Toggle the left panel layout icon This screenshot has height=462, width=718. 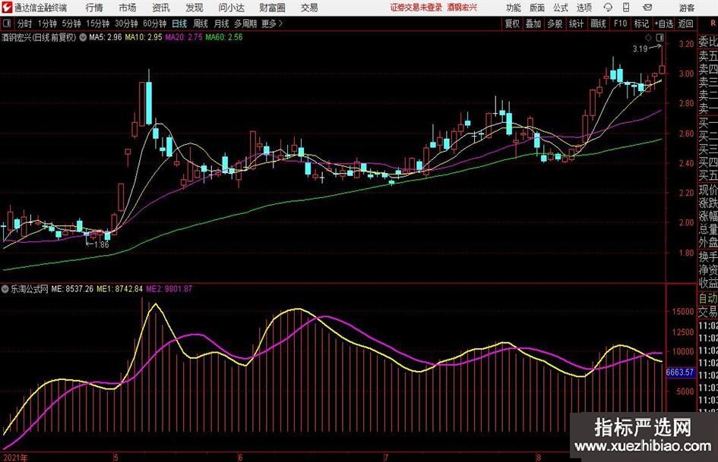click(6, 24)
